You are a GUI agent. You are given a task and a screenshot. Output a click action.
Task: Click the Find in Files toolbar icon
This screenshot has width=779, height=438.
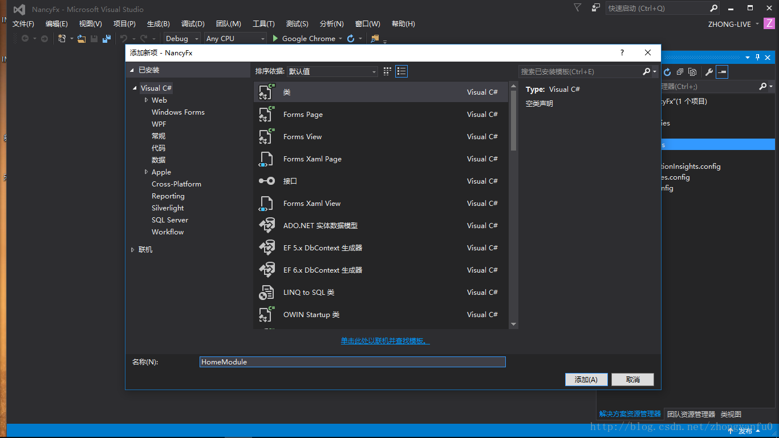pyautogui.click(x=375, y=39)
